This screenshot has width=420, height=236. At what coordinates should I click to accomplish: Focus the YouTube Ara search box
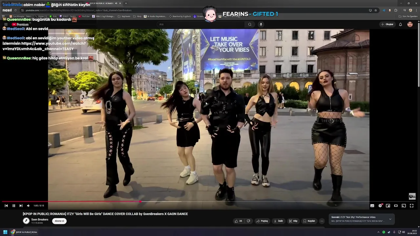coord(201,24)
